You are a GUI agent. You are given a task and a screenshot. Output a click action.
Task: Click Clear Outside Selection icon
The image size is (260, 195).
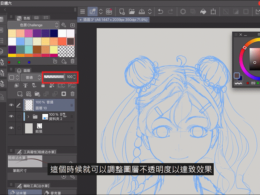[193, 12]
